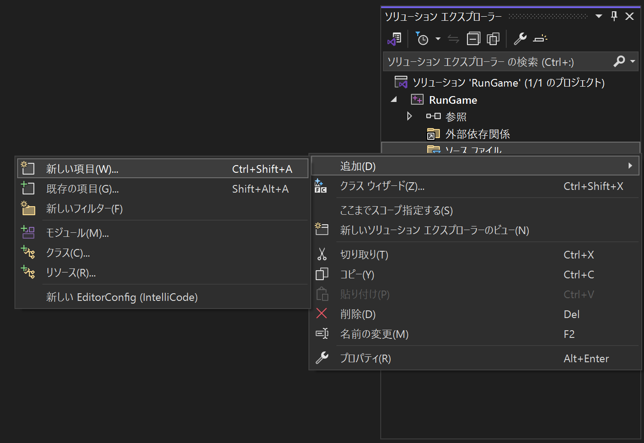
Task: Click the new item icon beside 新しい項目(W)
Action: [x=28, y=168]
